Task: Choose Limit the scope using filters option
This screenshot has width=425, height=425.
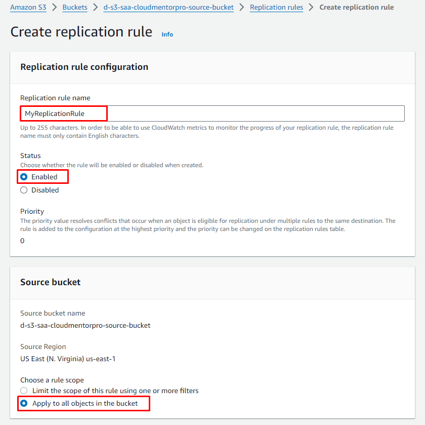Action: [x=24, y=391]
